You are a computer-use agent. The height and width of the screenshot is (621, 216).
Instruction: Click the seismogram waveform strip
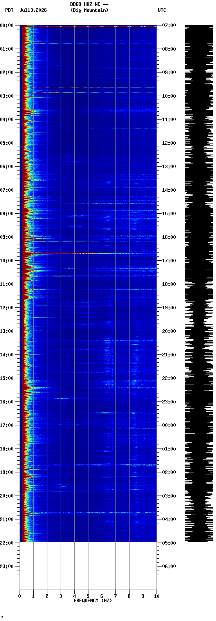coord(199,283)
